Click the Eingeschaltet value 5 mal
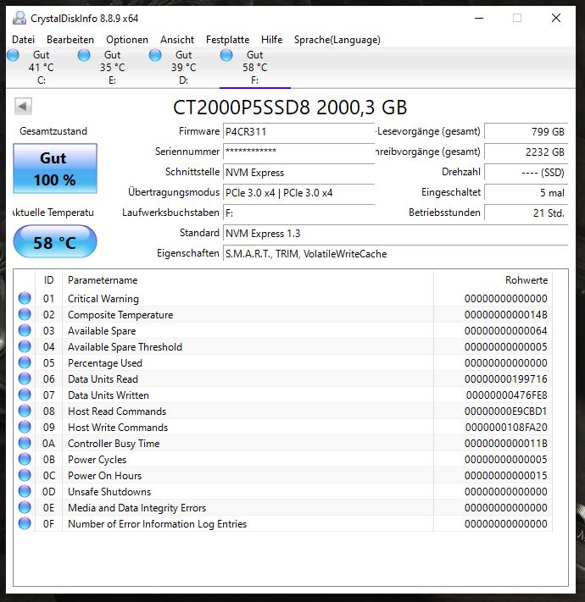585x602 pixels. tap(526, 193)
